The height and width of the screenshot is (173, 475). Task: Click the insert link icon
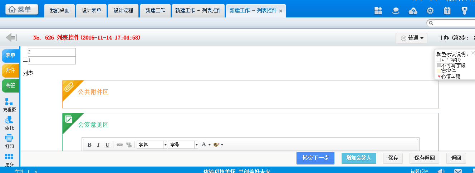click(120, 145)
